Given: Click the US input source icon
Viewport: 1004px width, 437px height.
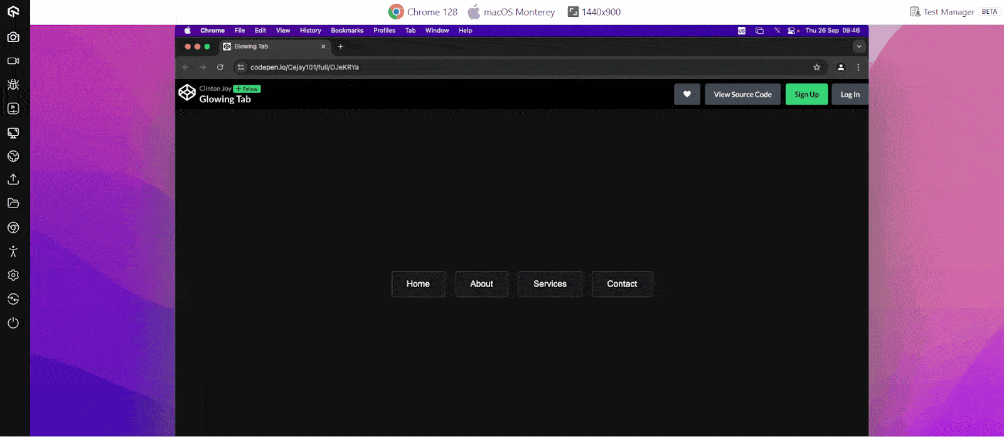Looking at the screenshot, I should coord(742,30).
